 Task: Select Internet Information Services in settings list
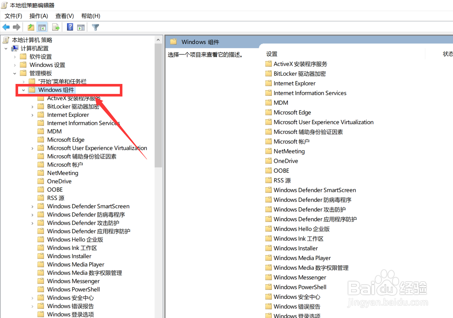pyautogui.click(x=310, y=93)
